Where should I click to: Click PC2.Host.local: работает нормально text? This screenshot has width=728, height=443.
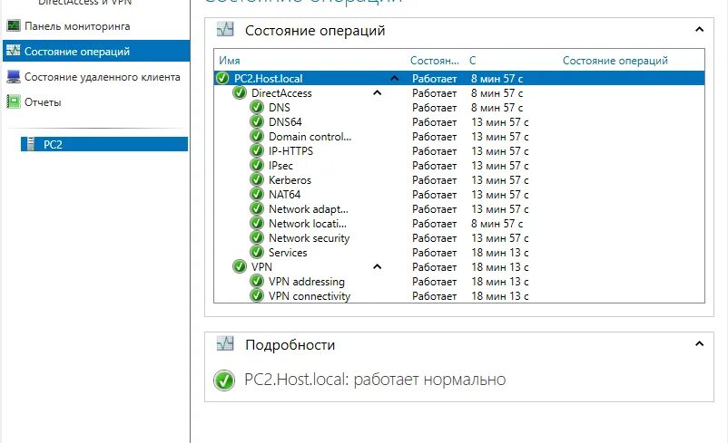[375, 380]
